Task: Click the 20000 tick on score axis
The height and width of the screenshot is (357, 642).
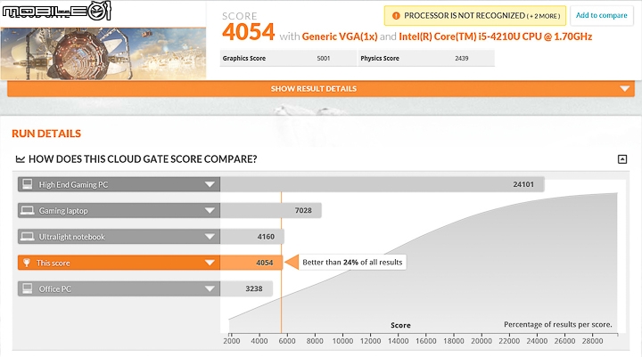Action: pyautogui.click(x=481, y=341)
